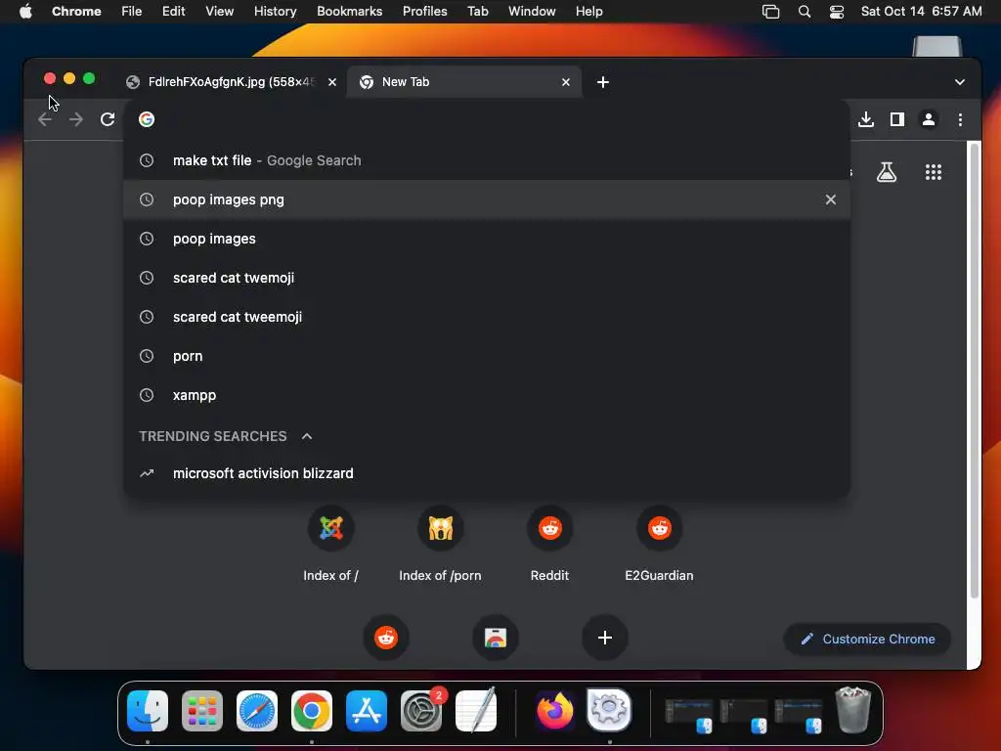Open the Google apps grid
This screenshot has width=1001, height=751.
[x=934, y=172]
